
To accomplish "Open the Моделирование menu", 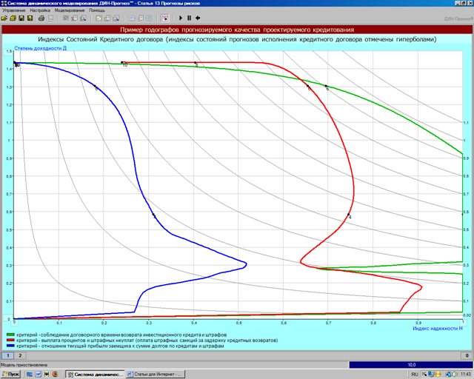I will 69,11.
